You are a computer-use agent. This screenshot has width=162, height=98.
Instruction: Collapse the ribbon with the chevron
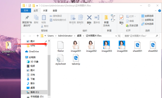pos(156,11)
